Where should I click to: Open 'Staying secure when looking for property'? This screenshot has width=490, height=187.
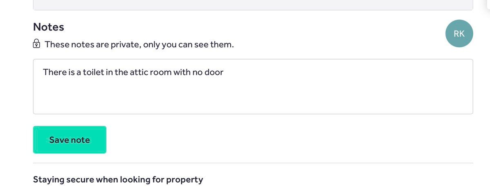click(x=118, y=179)
